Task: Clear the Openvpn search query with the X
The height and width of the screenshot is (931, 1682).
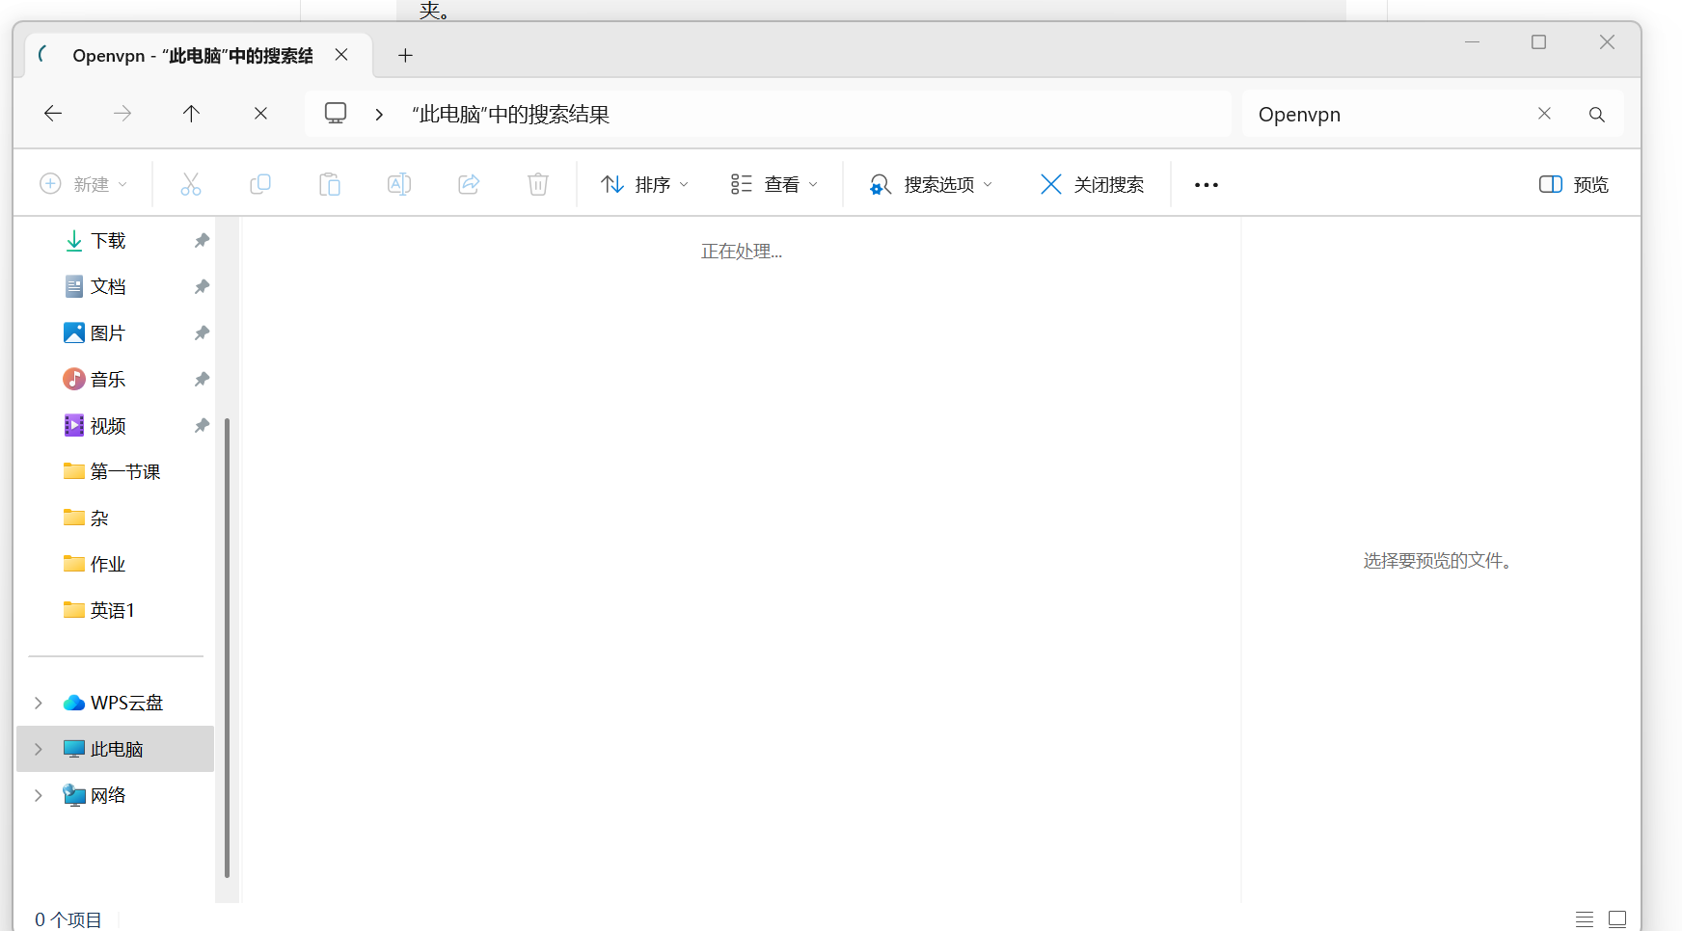Action: (x=1544, y=113)
